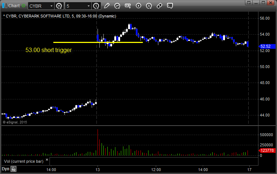277x174 pixels.
Task: Close the Vol (current price bar) study
Action: [x=47, y=160]
